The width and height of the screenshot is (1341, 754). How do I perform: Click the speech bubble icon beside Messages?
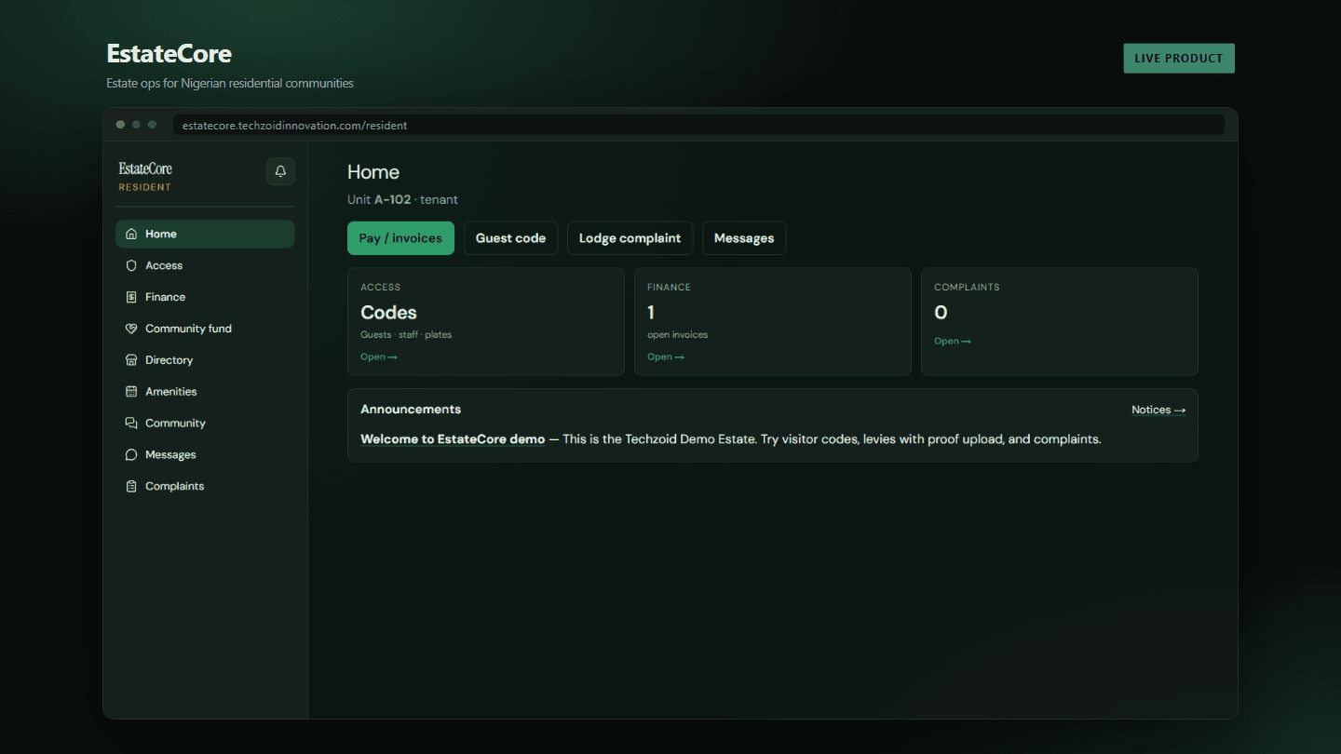pos(131,455)
